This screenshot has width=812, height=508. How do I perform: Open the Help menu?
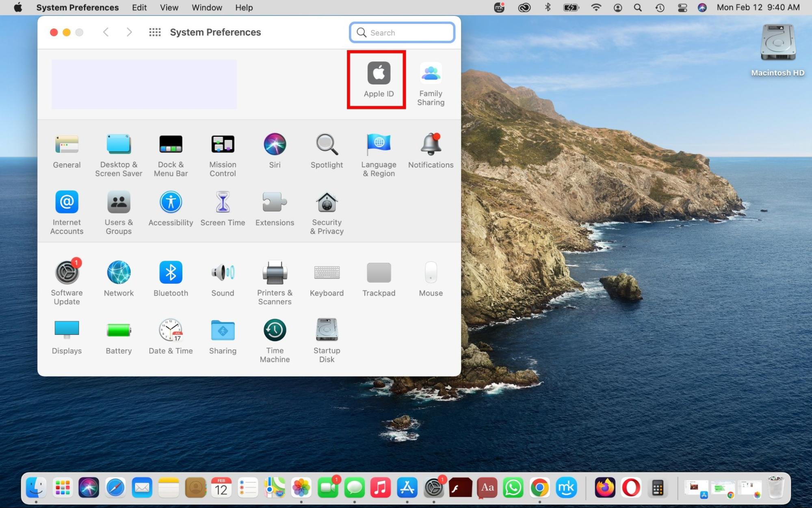pyautogui.click(x=244, y=7)
